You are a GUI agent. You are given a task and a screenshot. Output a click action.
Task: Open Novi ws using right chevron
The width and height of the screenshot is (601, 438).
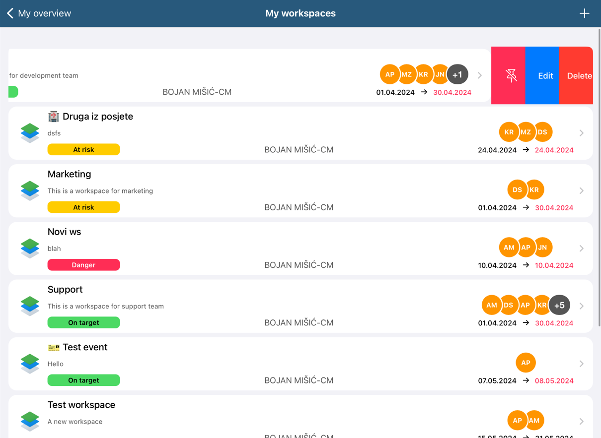[x=581, y=248]
